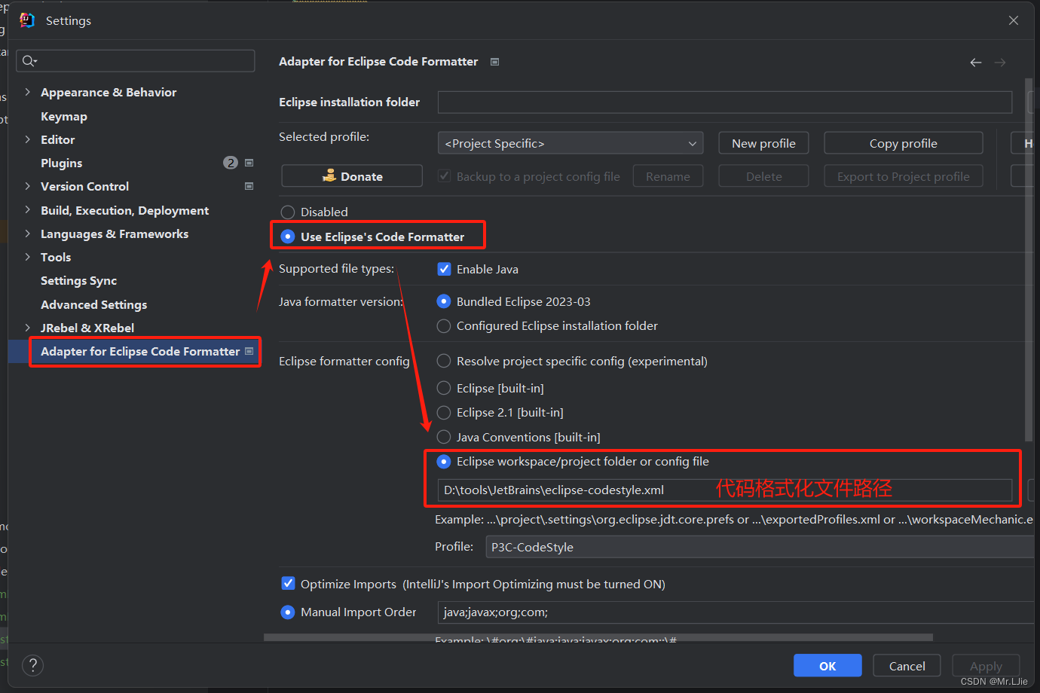Click the Copy profile button
Screen dimensions: 1040x693
[904, 143]
